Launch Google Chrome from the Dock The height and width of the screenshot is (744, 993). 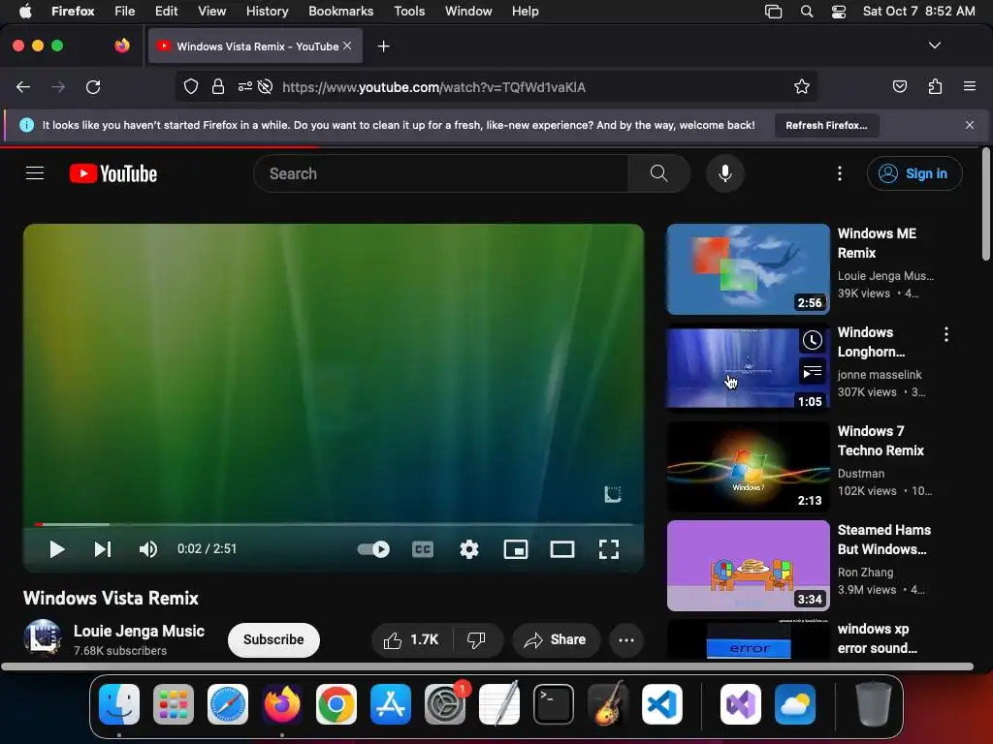point(336,704)
